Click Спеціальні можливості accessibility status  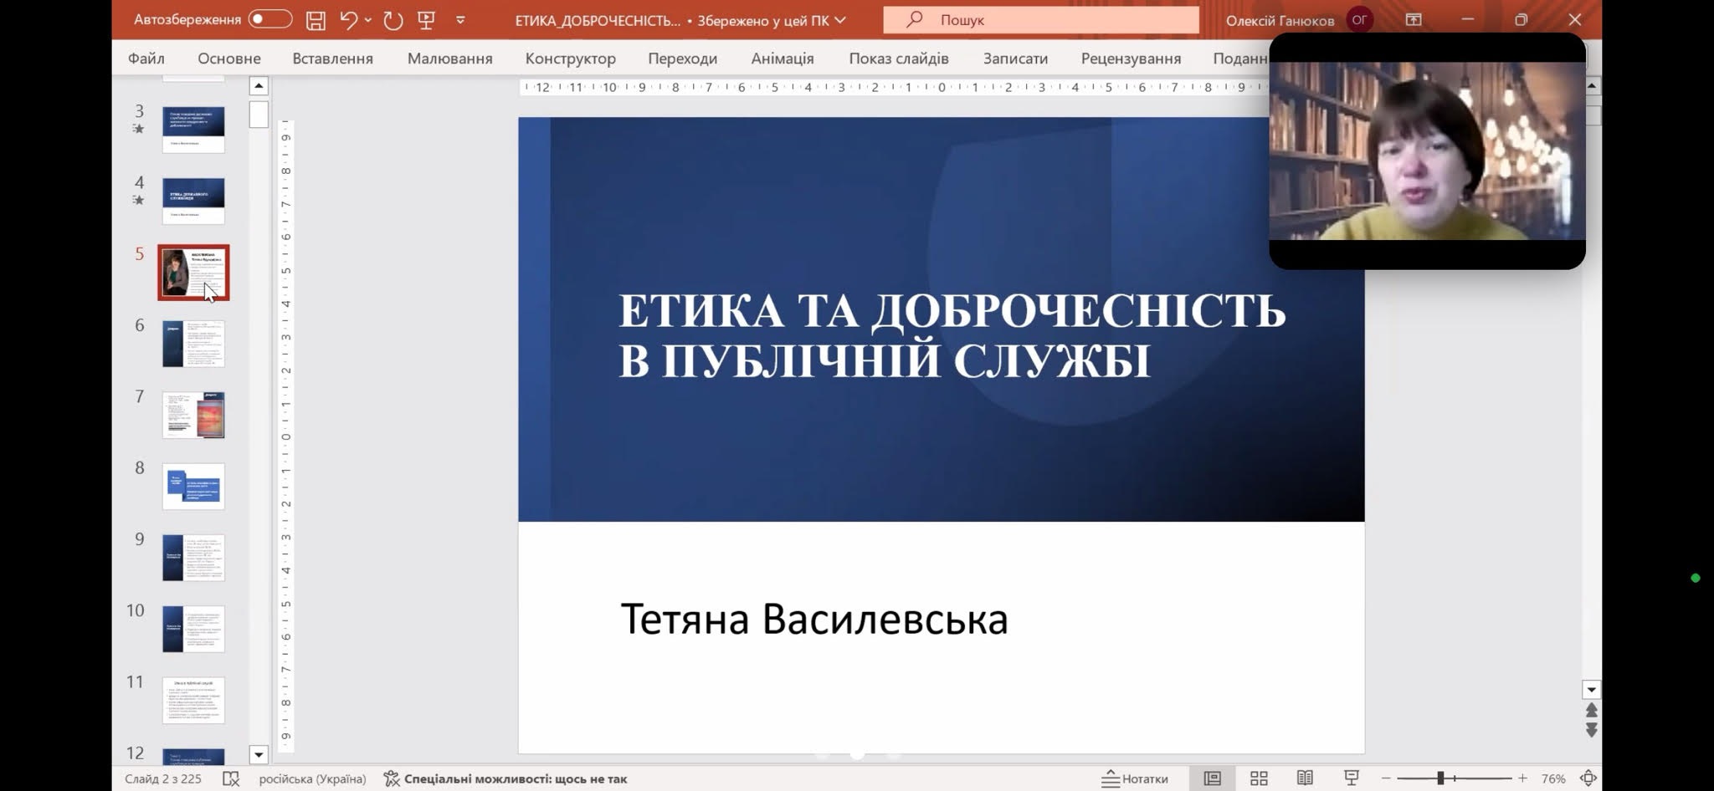(505, 778)
